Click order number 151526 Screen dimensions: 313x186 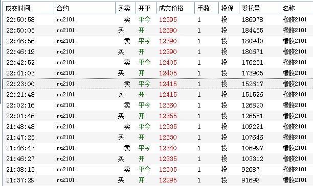(253, 95)
